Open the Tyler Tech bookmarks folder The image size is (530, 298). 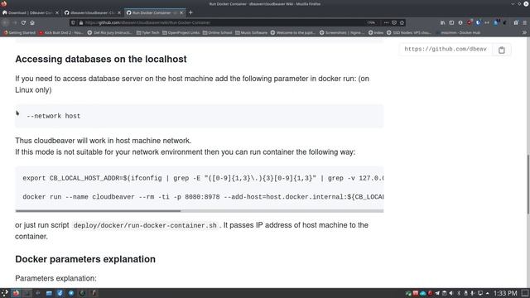point(147,33)
